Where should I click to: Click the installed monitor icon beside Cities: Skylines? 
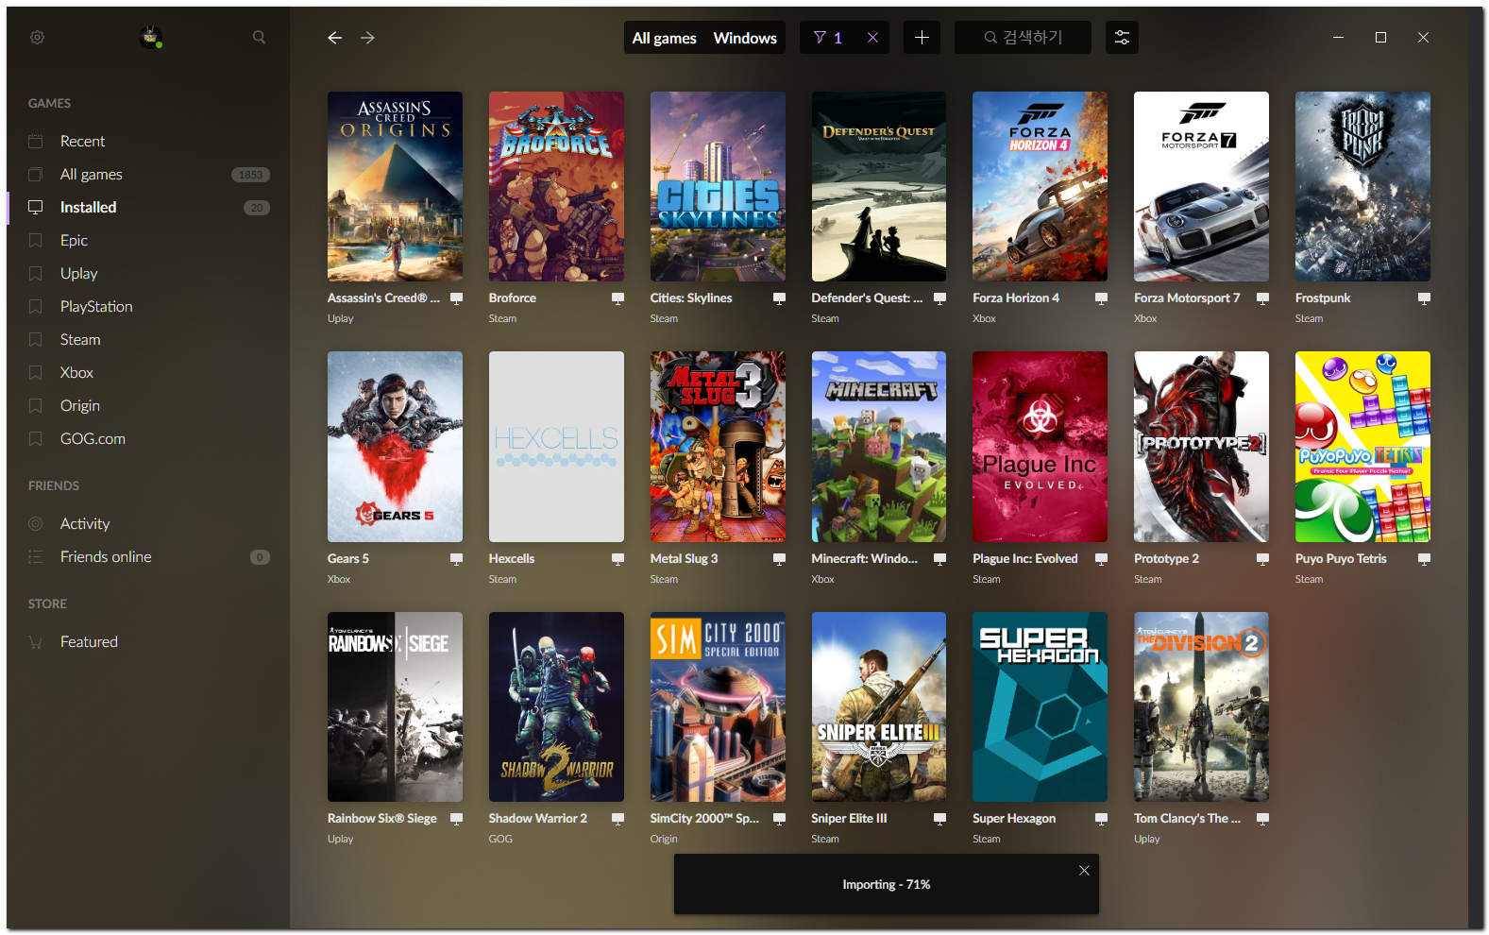pyautogui.click(x=779, y=298)
